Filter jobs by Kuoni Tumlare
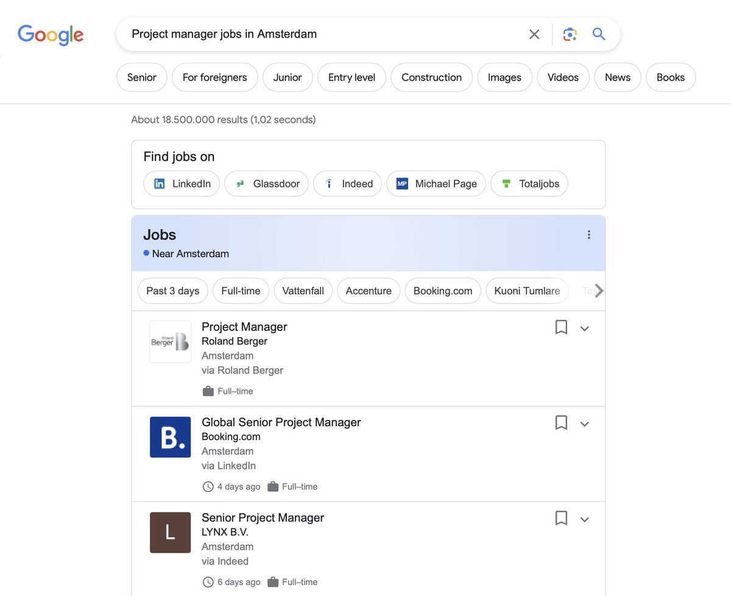Screen dimensions: 731x596 pos(527,291)
